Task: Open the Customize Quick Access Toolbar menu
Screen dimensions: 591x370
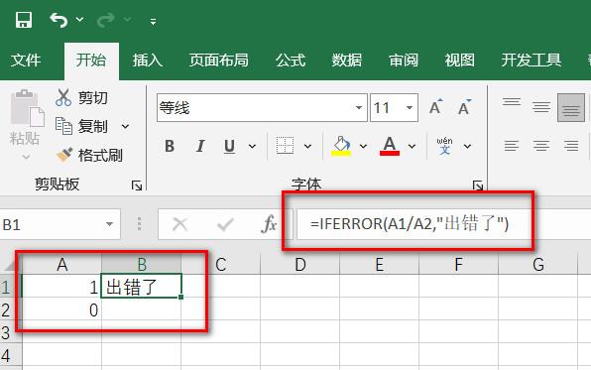Action: (153, 22)
